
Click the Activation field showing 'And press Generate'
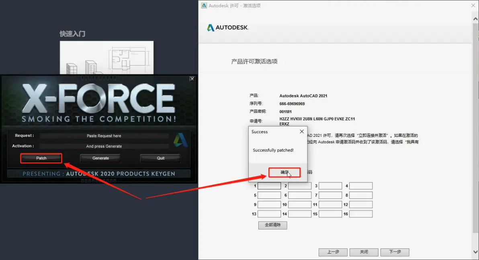click(x=104, y=146)
